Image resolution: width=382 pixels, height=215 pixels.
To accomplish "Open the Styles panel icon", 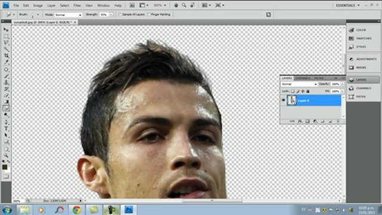I will [x=351, y=47].
